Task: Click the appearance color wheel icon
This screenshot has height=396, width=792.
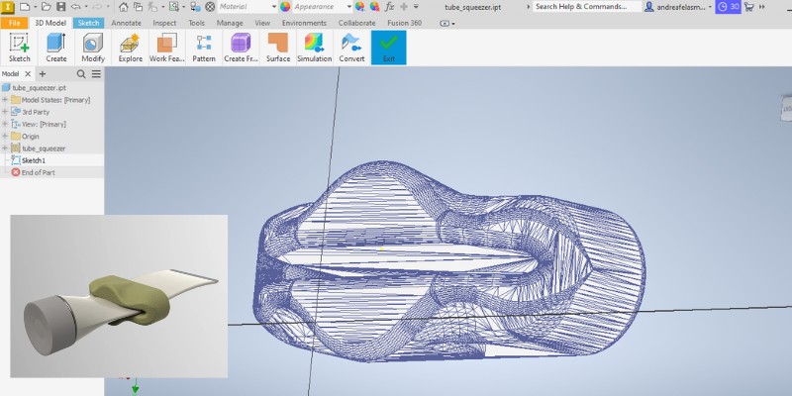Action: [x=286, y=6]
